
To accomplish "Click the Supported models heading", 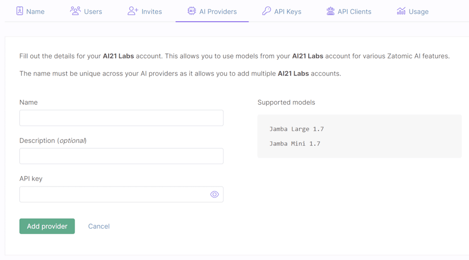I will pos(286,102).
